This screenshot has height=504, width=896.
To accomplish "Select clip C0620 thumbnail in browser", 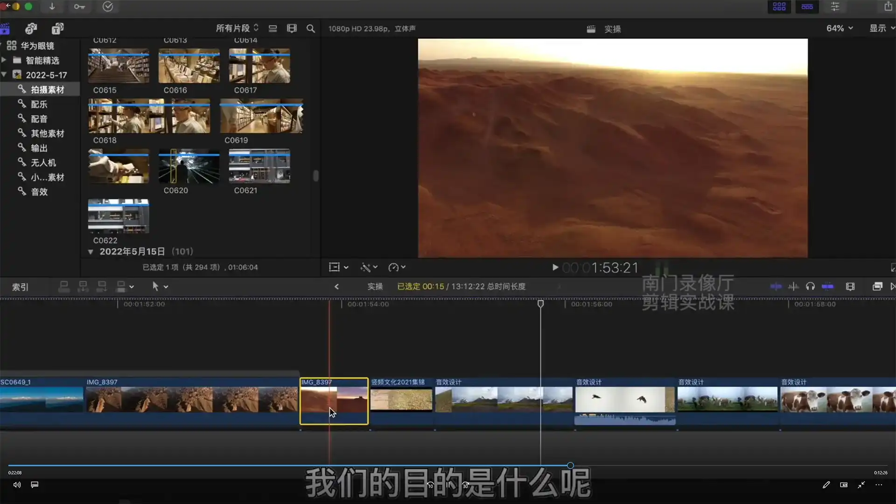I will click(x=189, y=166).
